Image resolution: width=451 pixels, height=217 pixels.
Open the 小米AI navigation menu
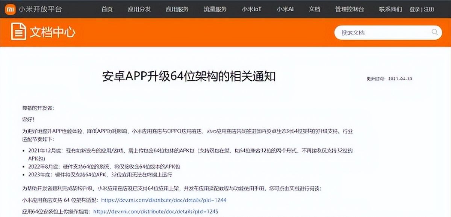[284, 9]
